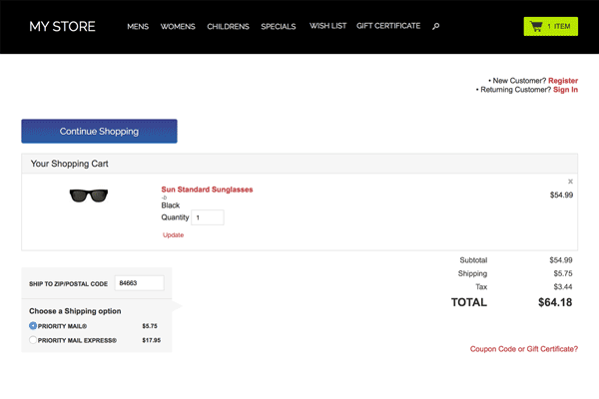Click the search magnifier icon

435,27
